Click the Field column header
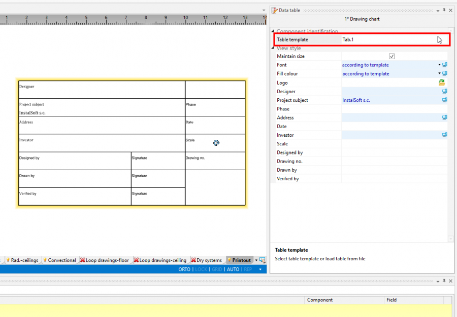The width and height of the screenshot is (457, 317). coord(391,300)
